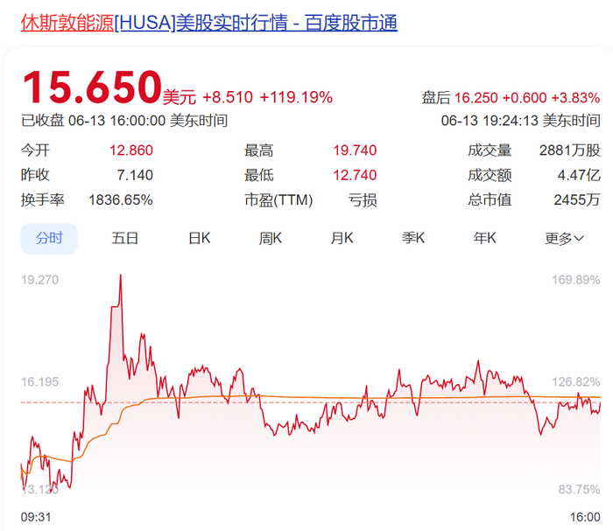Image resolution: width=613 pixels, height=531 pixels.
Task: Click the 09:31 time label
Action: [x=36, y=517]
